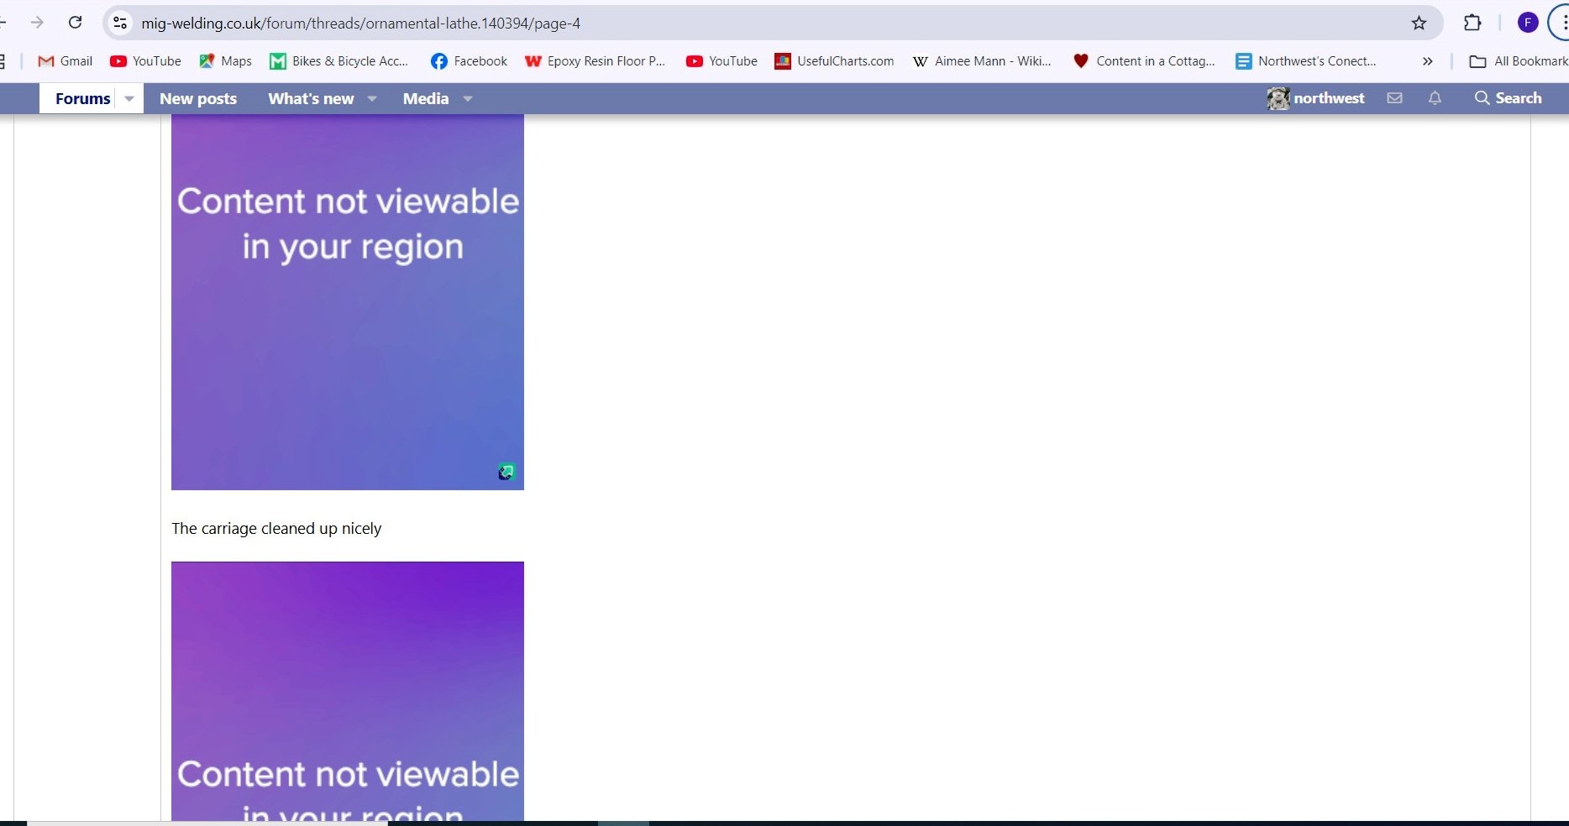Open the Gmail bookmark
The width and height of the screenshot is (1569, 826).
click(66, 61)
